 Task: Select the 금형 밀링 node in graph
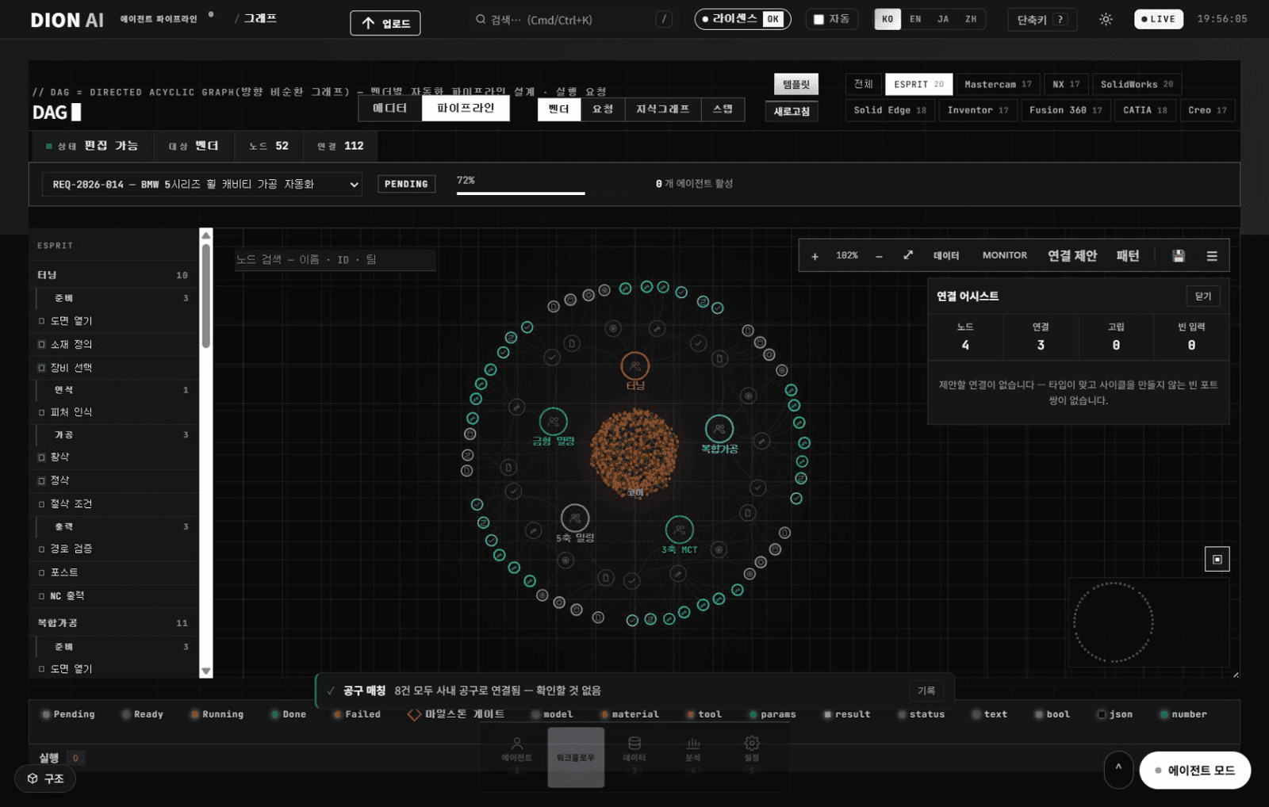554,422
